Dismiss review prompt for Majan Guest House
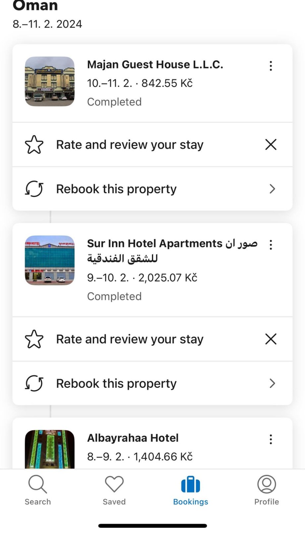Screen dimensions: 305x534 (271, 145)
